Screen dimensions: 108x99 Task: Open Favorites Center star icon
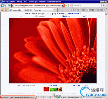coord(2,10)
